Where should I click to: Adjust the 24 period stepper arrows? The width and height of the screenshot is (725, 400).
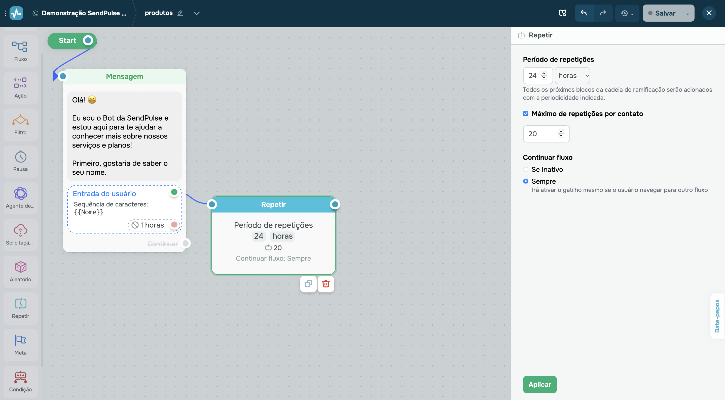[x=544, y=75]
